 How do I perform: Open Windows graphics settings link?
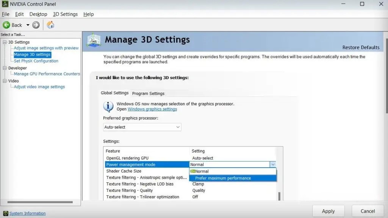[152, 109]
